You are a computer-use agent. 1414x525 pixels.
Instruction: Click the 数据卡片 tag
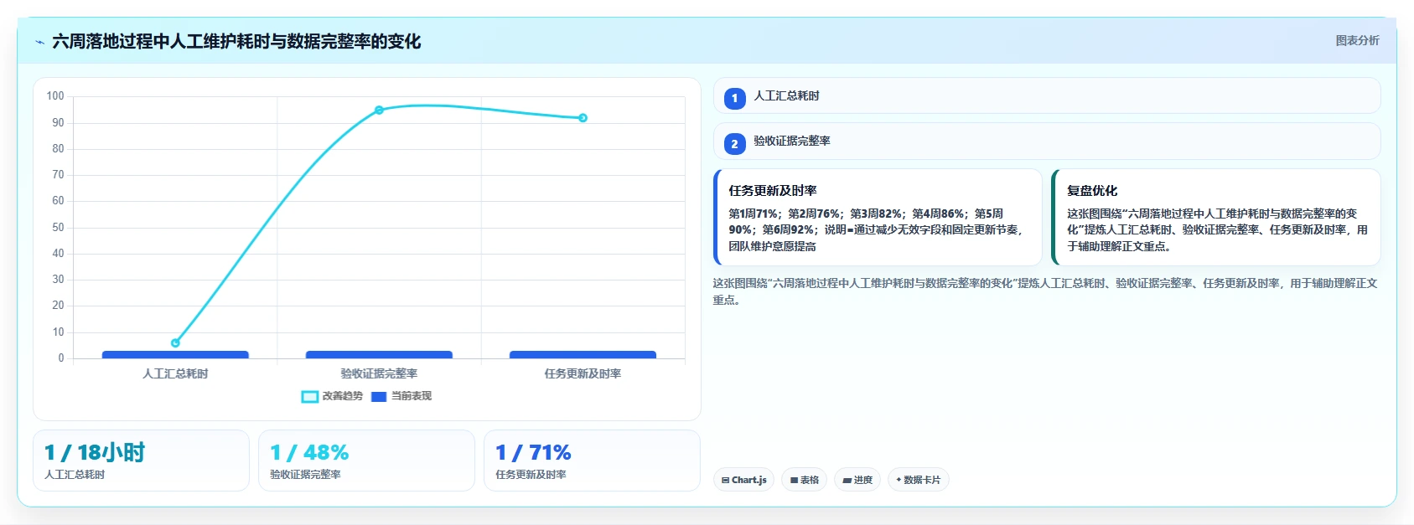[919, 480]
